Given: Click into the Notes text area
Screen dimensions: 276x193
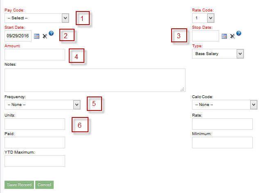Looking at the screenshot, I should coord(95,80).
